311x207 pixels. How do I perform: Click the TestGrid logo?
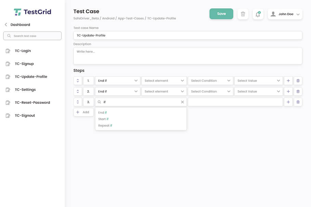(x=33, y=11)
